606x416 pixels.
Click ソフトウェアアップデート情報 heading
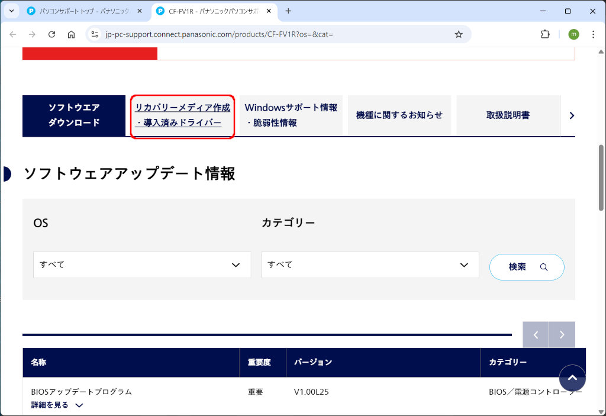[130, 173]
